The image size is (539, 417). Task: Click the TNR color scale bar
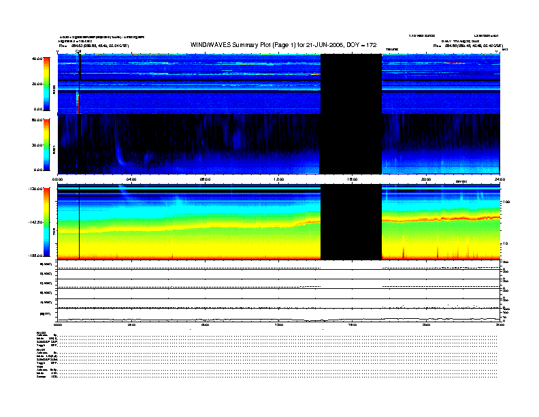[46, 222]
